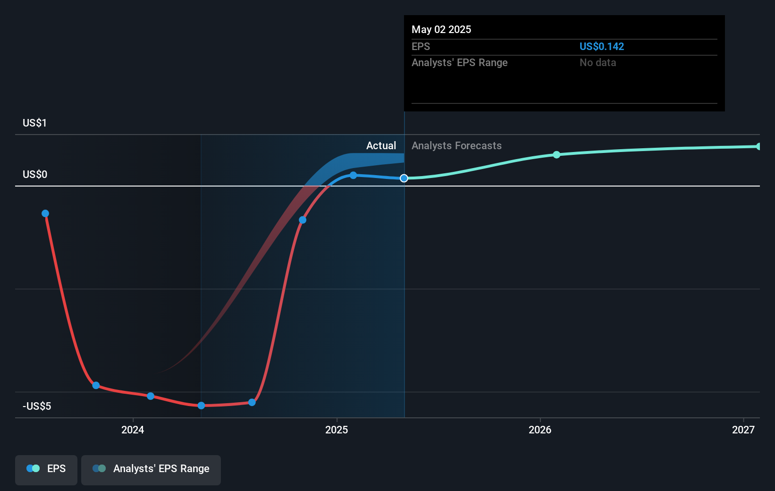Click the 2026 x-axis label

tap(540, 430)
